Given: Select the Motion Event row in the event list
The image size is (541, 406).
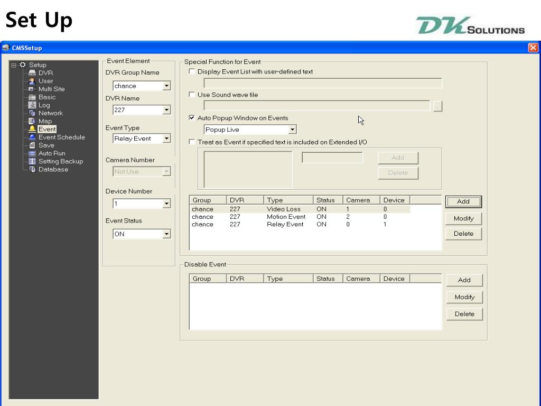Looking at the screenshot, I should [x=300, y=217].
